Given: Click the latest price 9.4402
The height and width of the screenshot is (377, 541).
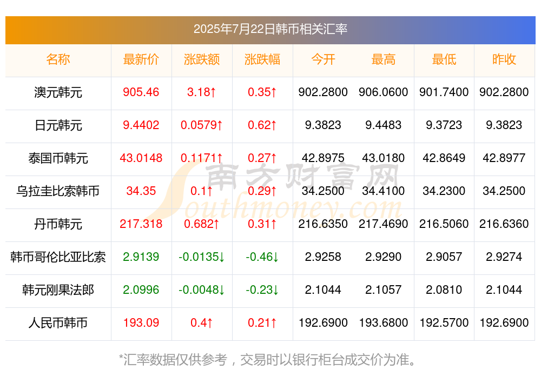Looking at the screenshot, I should pyautogui.click(x=141, y=125).
